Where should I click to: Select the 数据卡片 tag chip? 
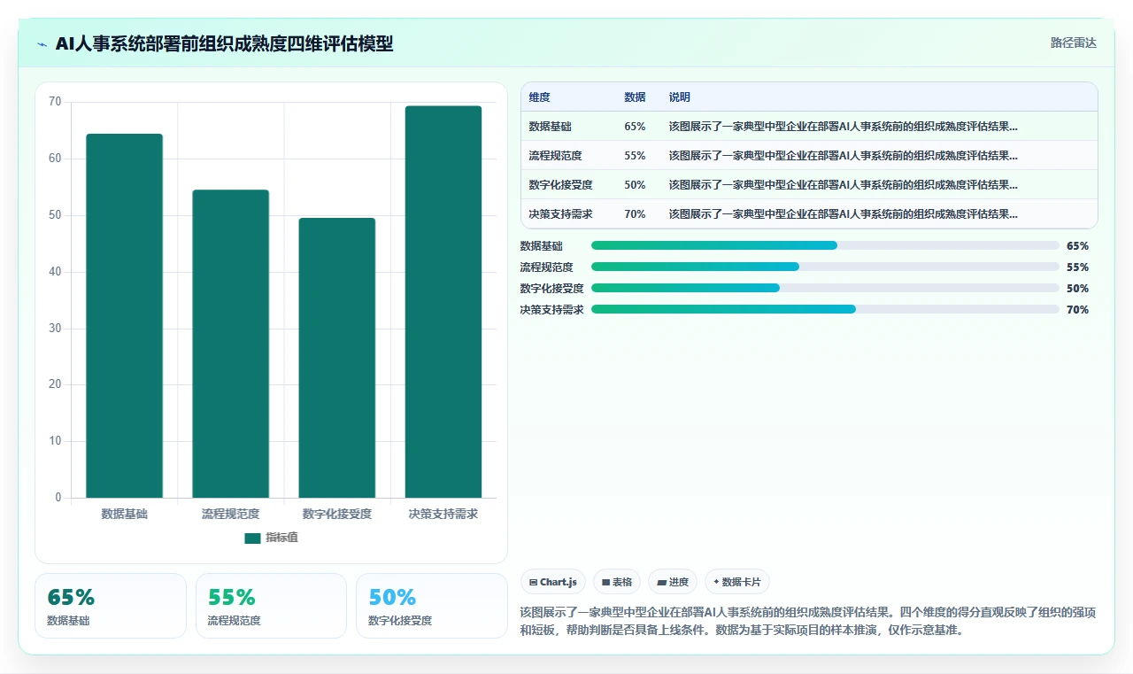pyautogui.click(x=737, y=582)
